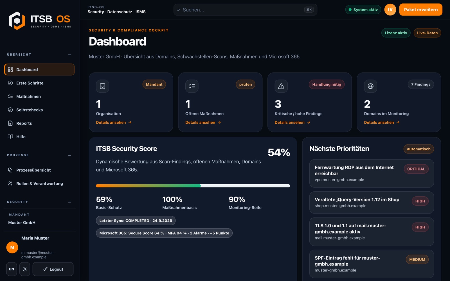The image size is (450, 281).
Task: Open Reports in the sidebar
Action: pos(39,123)
